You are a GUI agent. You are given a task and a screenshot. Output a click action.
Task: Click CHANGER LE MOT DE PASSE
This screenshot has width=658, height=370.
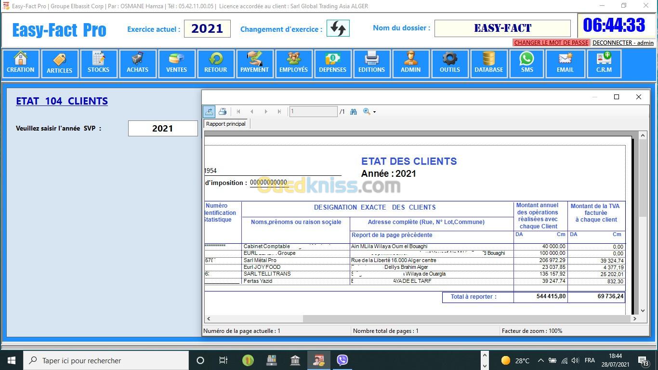pos(551,43)
